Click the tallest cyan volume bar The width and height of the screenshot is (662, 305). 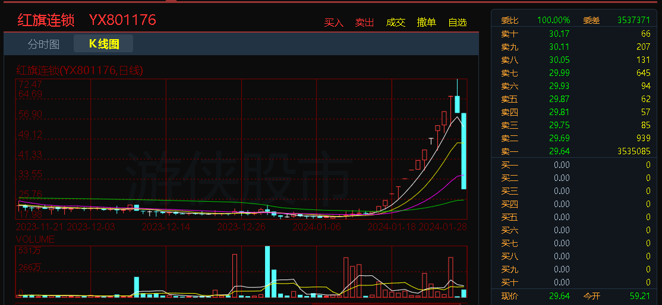pyautogui.click(x=267, y=271)
